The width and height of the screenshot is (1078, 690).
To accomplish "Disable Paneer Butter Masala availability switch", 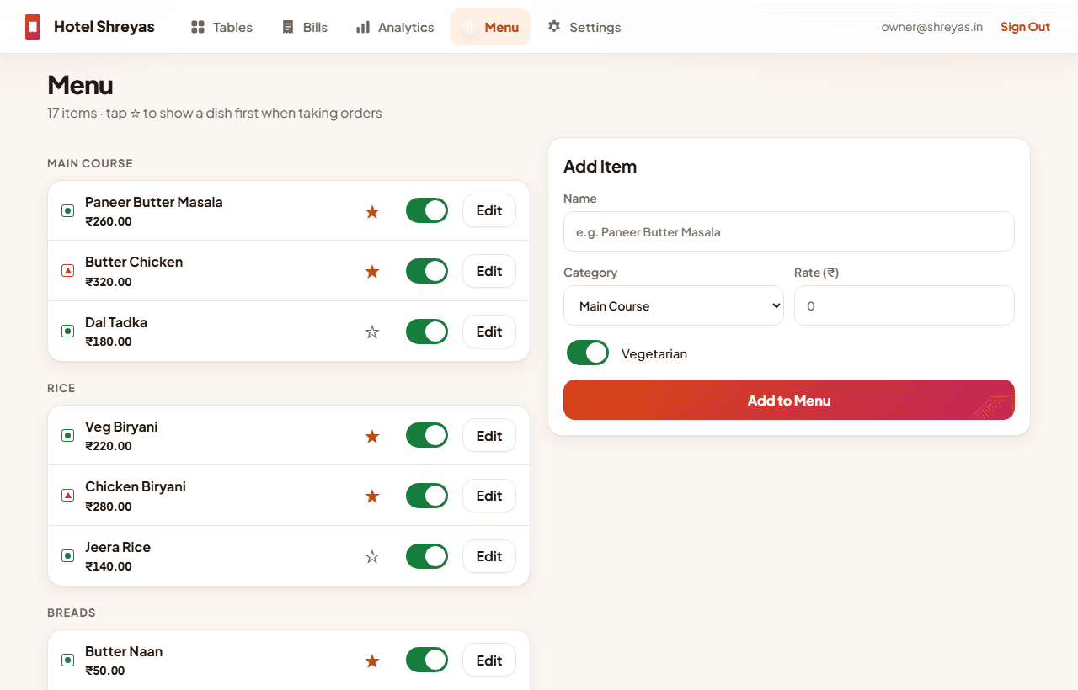I will (x=427, y=210).
